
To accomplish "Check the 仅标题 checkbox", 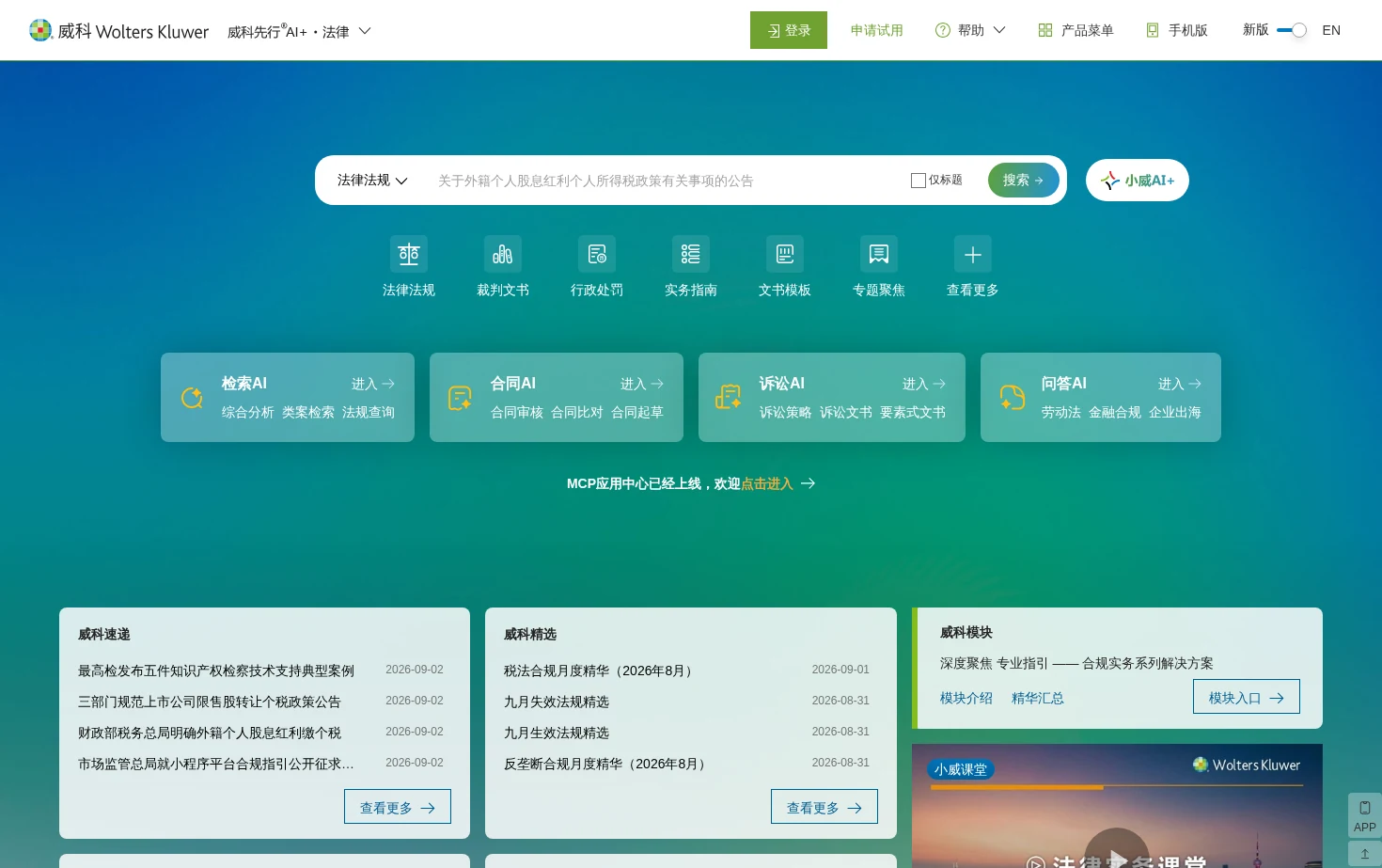I will click(919, 180).
